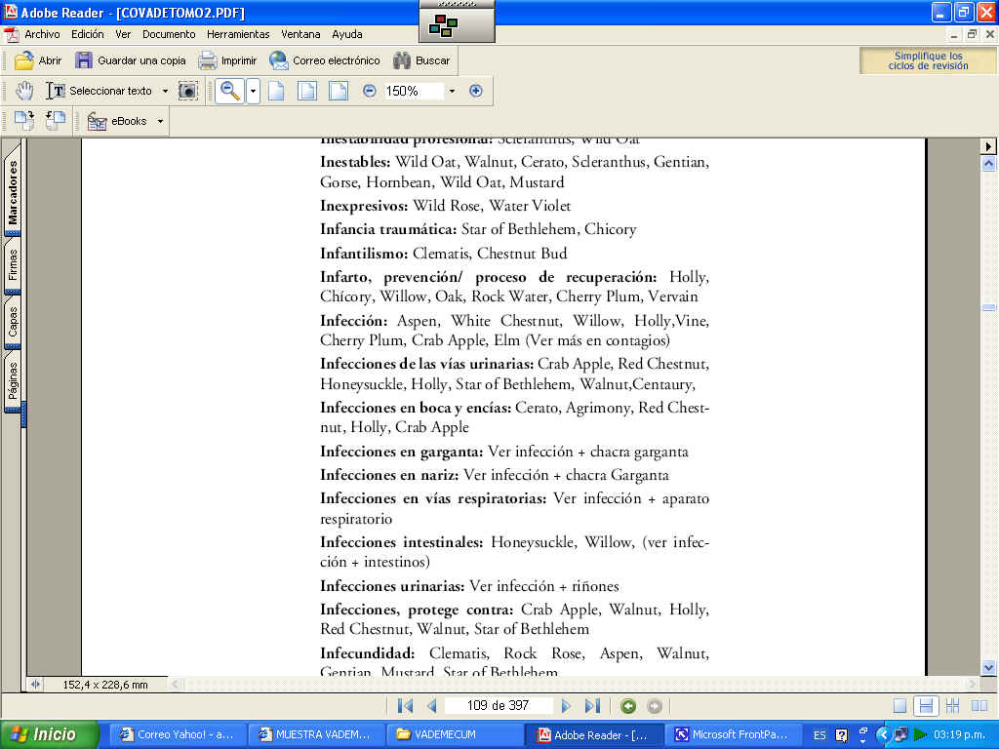Expand Seleccionar texto tool dropdown arrow

pyautogui.click(x=165, y=91)
